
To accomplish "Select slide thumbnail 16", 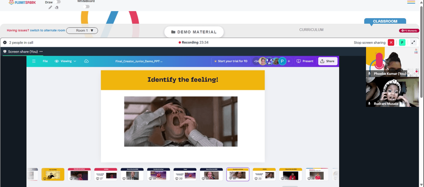I will click(79, 174).
